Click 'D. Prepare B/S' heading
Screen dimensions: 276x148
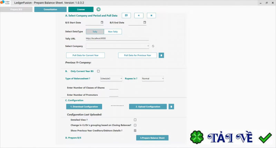[x=73, y=138]
